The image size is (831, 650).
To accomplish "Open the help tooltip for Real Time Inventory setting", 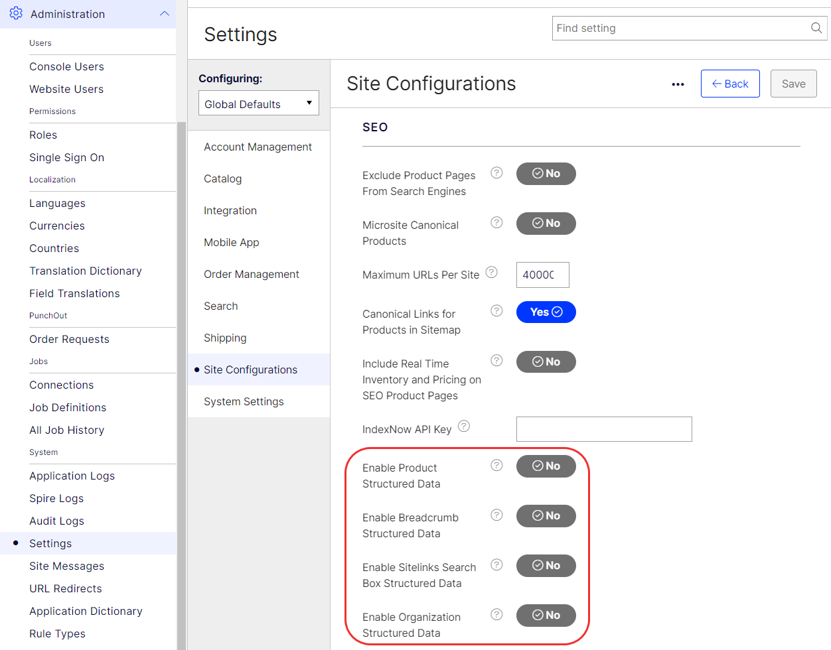I will [496, 360].
